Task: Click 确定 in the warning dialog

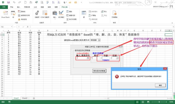Action: pos(160,85)
